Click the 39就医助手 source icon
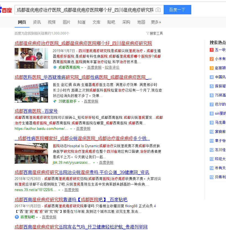 pos(55,101)
